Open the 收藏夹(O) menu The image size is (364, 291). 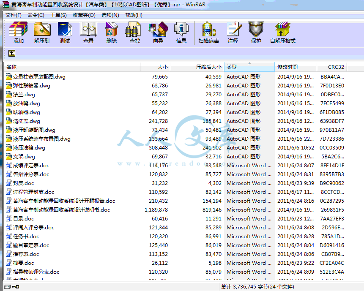tap(84, 15)
